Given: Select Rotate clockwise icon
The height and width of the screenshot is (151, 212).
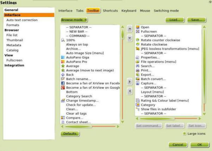Looking at the screenshot, I should 138,45.
